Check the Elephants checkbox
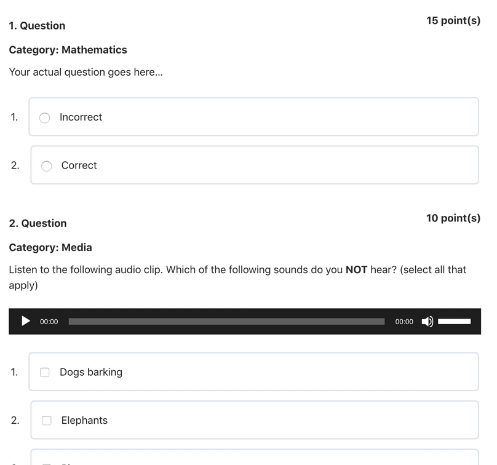 click(47, 421)
